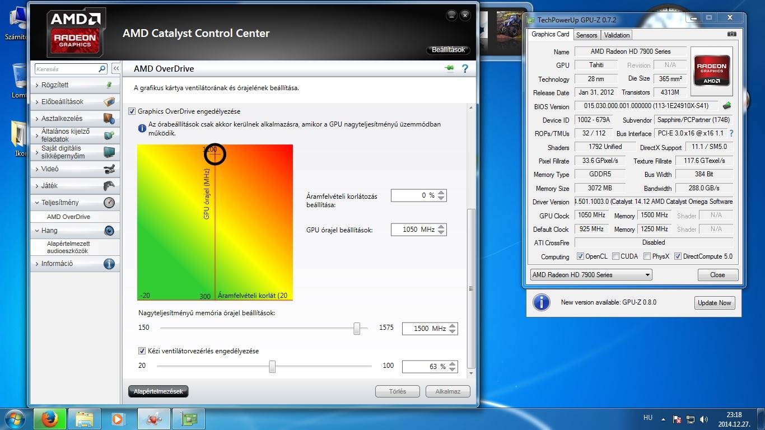
Task: Click the green pin page icon in OverDrive header
Action: [449, 68]
